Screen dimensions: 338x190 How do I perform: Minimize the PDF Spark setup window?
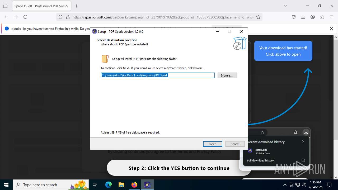pyautogui.click(x=218, y=31)
